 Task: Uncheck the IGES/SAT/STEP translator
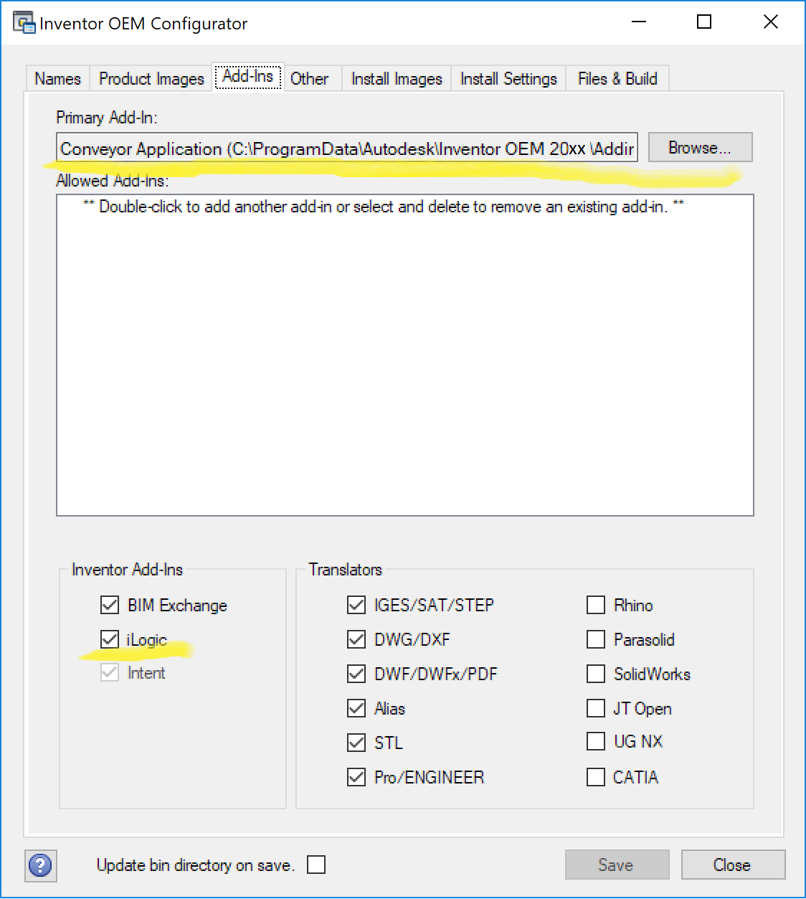(x=356, y=605)
